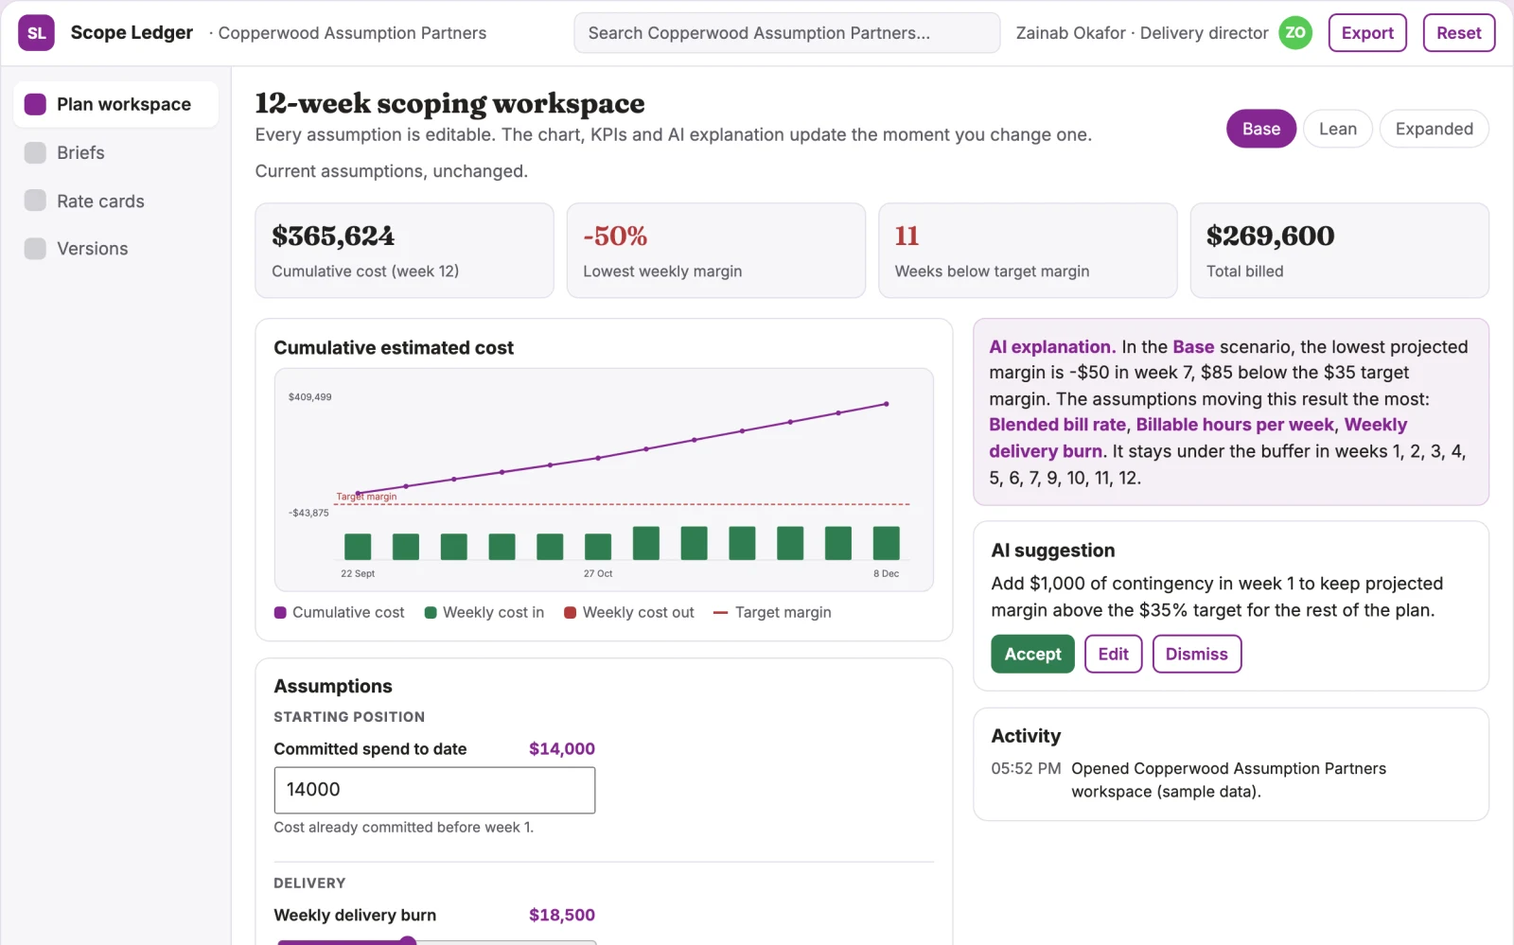Click the Blended bill rate link
1514x945 pixels.
[x=1057, y=425]
